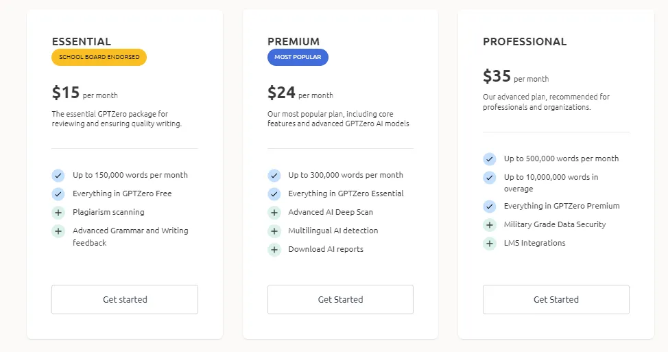Click checkmark beside 10,000,000 words in overage
668x352 pixels.
pyautogui.click(x=490, y=178)
